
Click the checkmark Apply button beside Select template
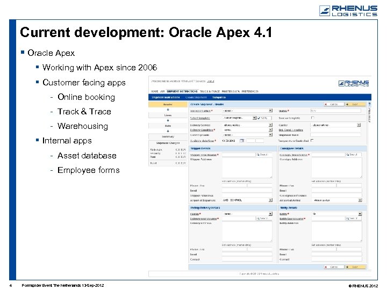pos(264,118)
